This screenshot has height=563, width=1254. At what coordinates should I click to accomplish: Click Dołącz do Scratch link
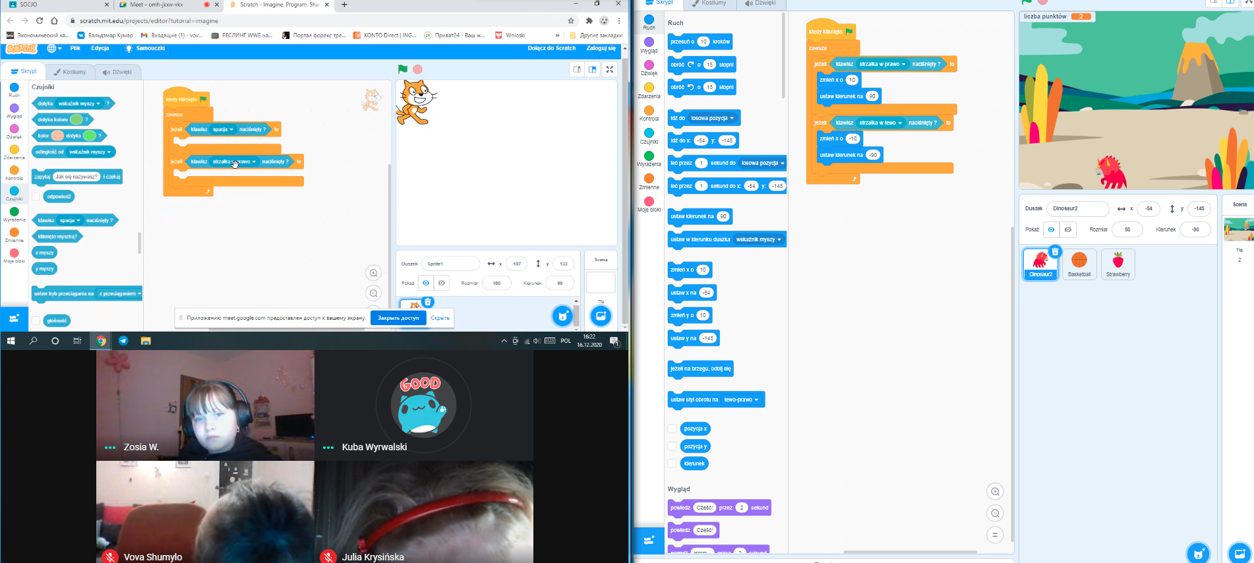551,48
